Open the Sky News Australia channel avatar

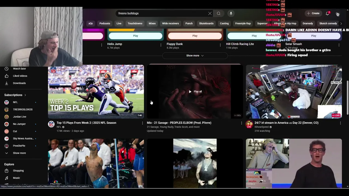(7, 139)
